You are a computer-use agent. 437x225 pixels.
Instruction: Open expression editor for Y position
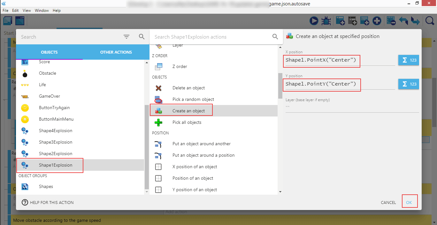click(x=408, y=84)
